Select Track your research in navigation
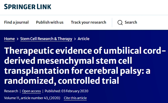This screenshot has width=168, height=103. [x=89, y=22]
